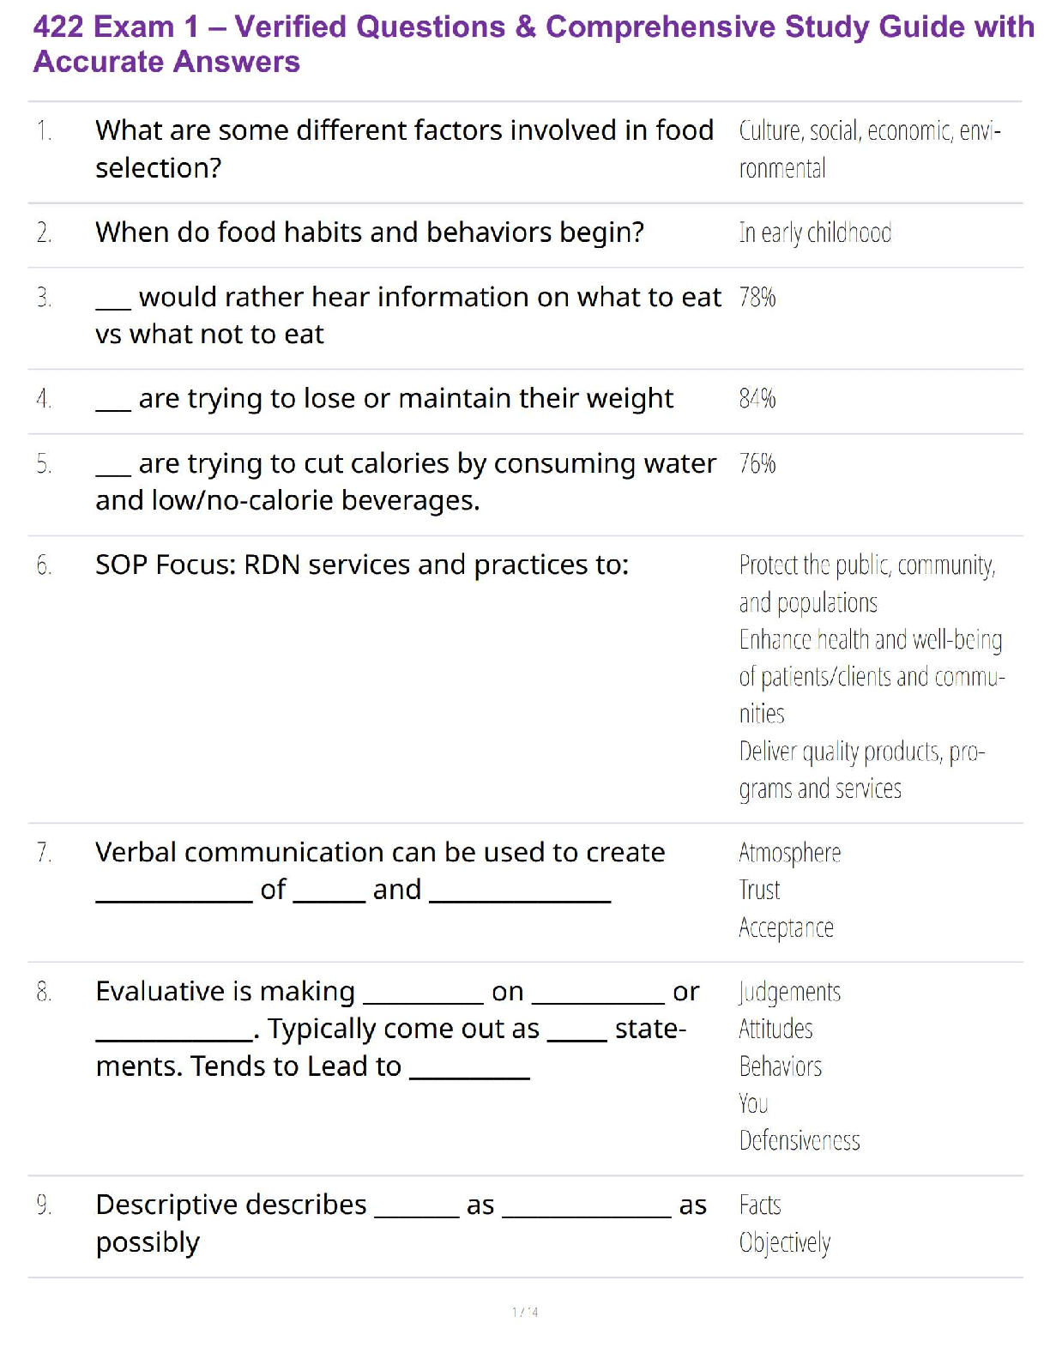
Task: Select the "Evaluative is making" question text
Action: pyautogui.click(x=225, y=992)
